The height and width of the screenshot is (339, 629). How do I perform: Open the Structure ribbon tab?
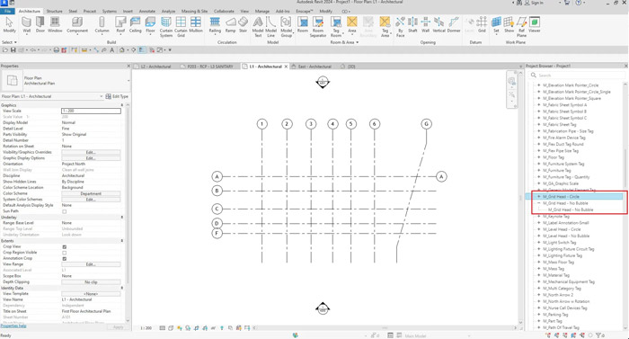click(x=54, y=12)
